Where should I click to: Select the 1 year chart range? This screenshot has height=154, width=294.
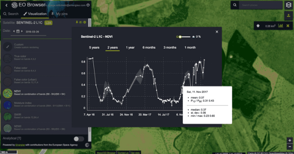[130, 48]
